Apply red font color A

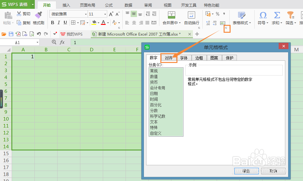(x=103, y=23)
